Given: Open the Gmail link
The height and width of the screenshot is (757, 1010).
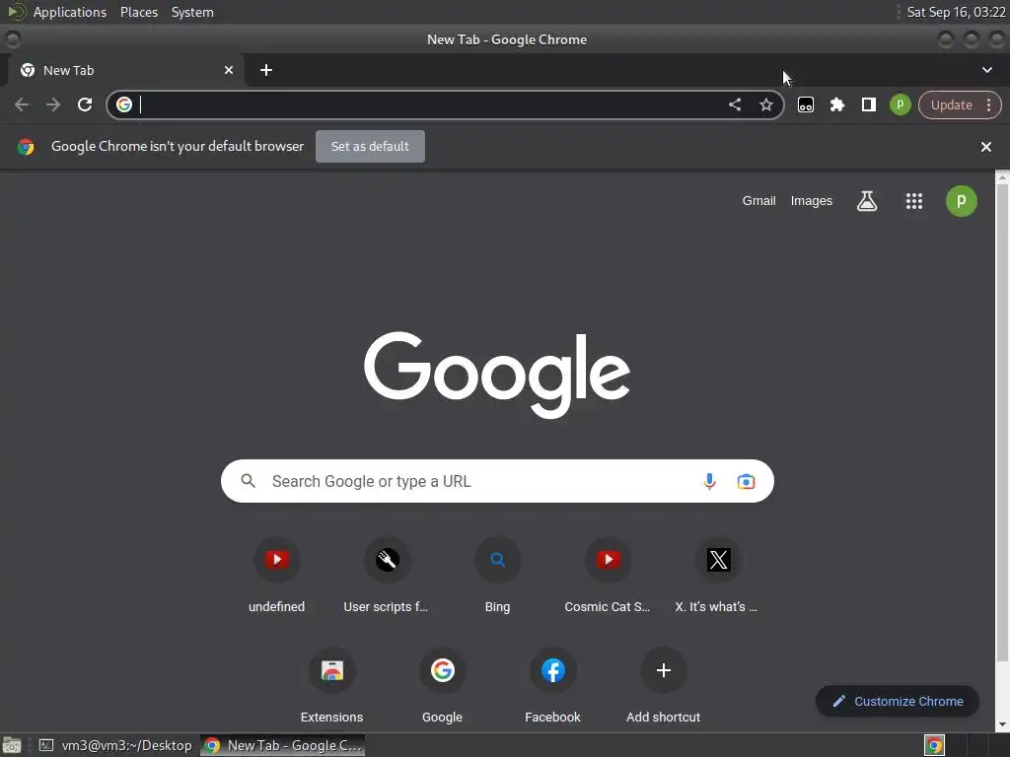Looking at the screenshot, I should (758, 201).
